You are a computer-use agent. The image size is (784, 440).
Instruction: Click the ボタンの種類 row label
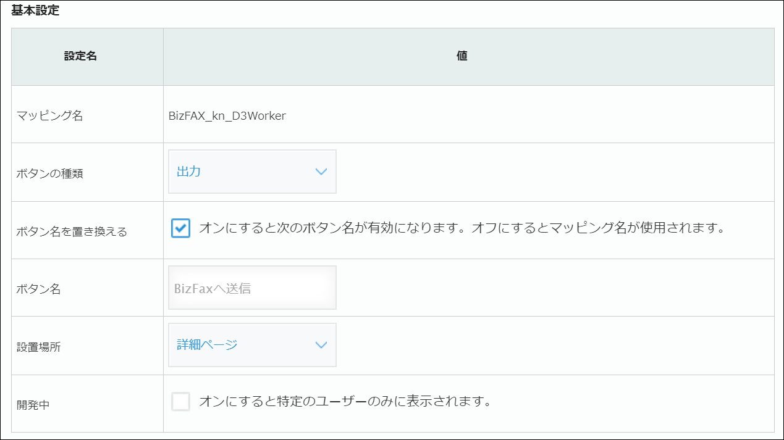[x=49, y=173]
